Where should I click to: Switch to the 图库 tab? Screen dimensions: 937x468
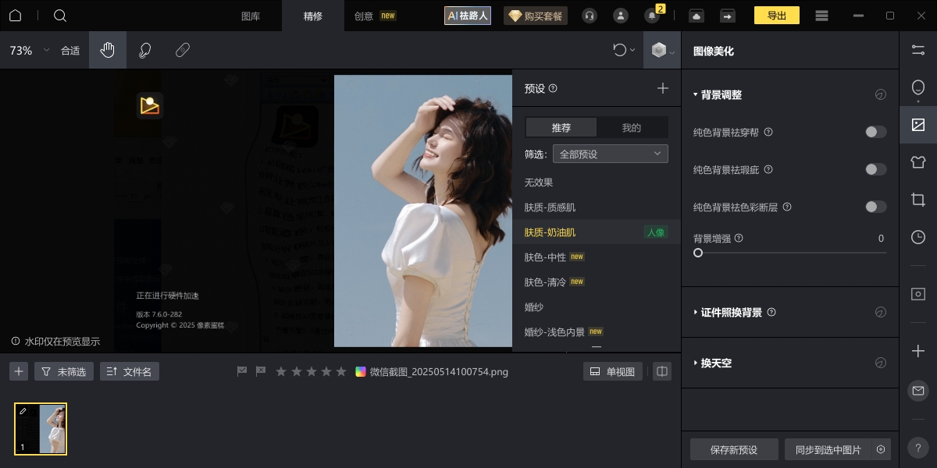click(251, 15)
